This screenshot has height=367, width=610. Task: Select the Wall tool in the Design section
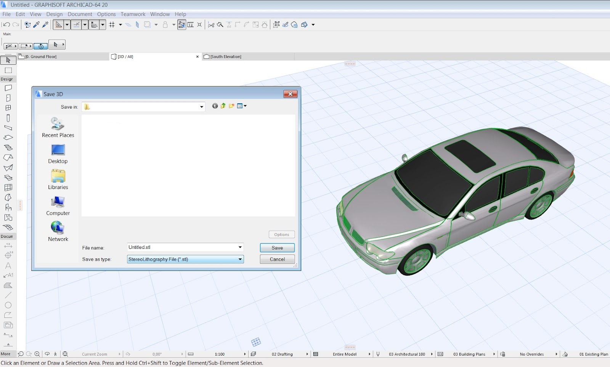(x=8, y=88)
